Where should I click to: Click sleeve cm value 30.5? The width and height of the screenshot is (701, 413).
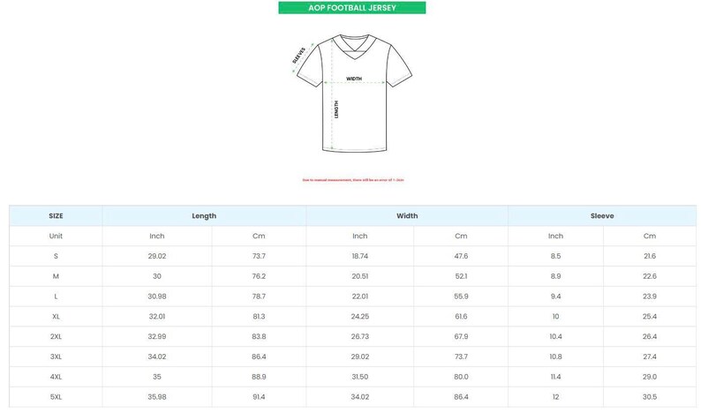point(650,397)
